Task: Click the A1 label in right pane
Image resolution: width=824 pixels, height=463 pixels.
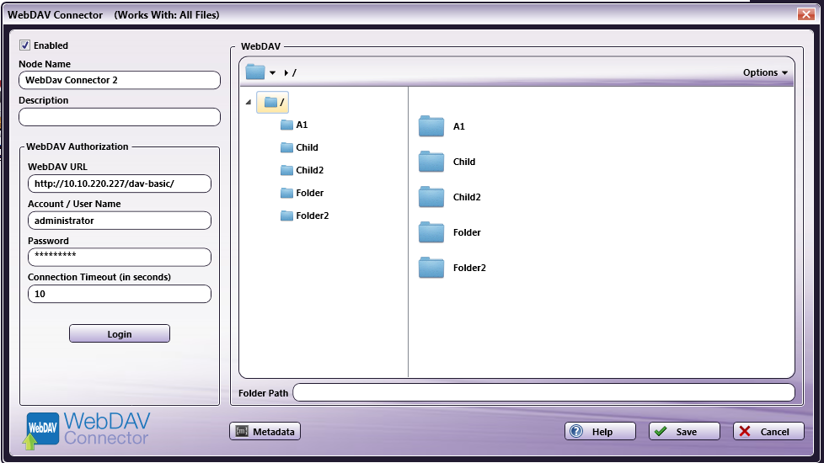Action: click(x=459, y=126)
